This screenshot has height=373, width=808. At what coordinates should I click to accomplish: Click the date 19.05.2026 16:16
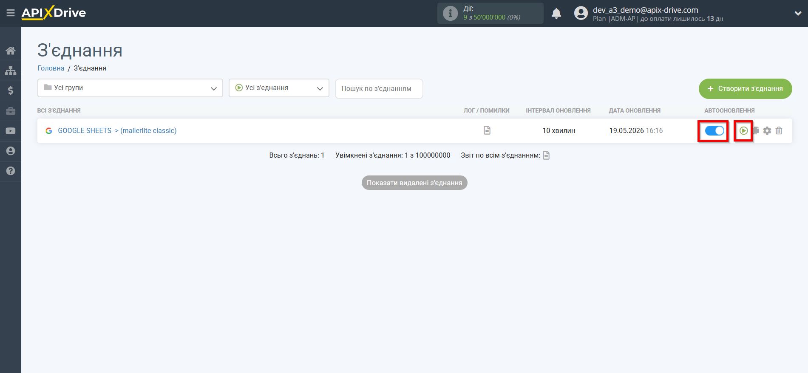point(636,130)
